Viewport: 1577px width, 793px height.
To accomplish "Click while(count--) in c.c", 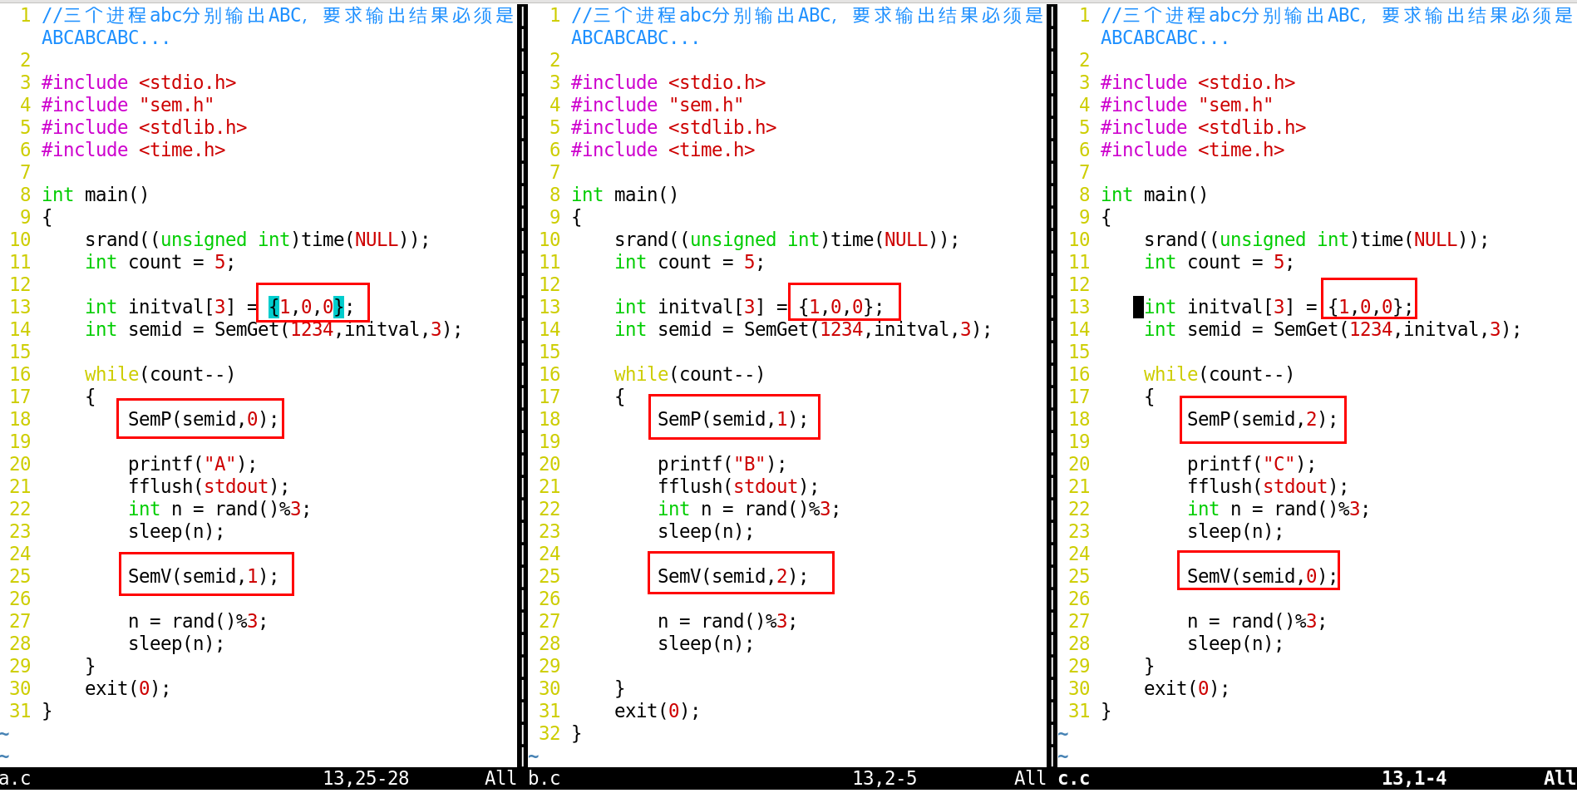I will tap(1219, 374).
